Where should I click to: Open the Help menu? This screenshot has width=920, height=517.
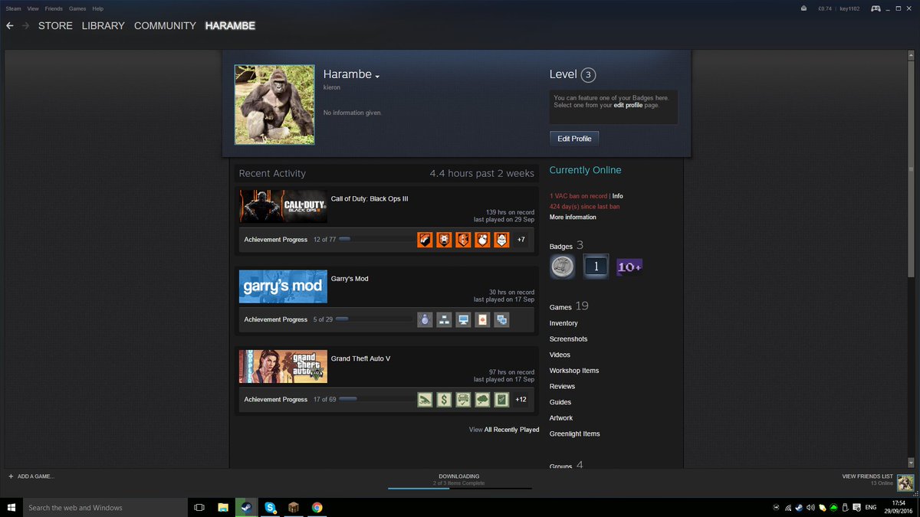(97, 8)
